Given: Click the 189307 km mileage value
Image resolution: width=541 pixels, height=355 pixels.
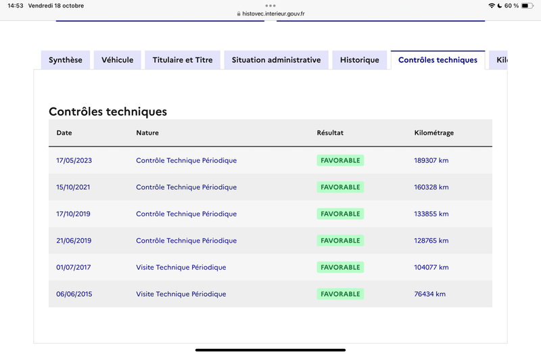Looking at the screenshot, I should (431, 160).
